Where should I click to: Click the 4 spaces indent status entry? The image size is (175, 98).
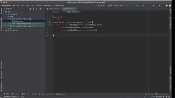pyautogui.click(x=159, y=96)
